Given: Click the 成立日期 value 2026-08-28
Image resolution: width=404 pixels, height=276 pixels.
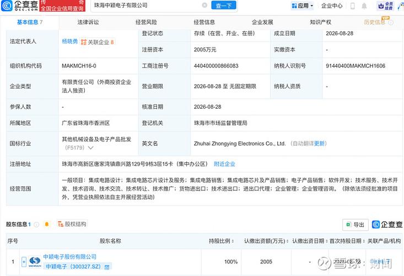Looking at the screenshot, I should coord(340,33).
